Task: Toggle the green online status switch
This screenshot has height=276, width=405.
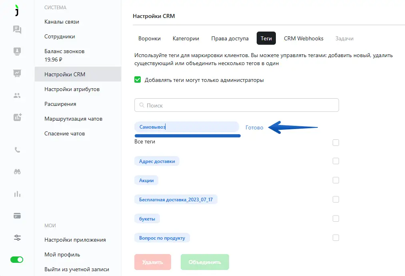Action: pos(17,260)
